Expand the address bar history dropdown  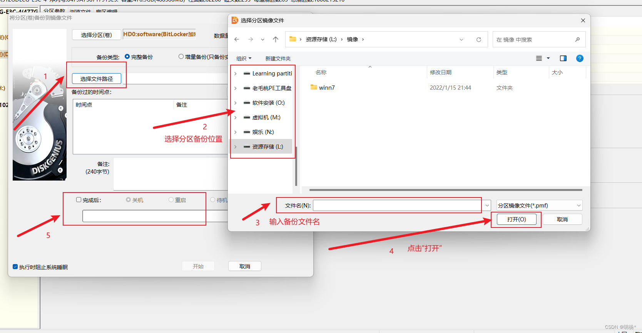pyautogui.click(x=461, y=40)
